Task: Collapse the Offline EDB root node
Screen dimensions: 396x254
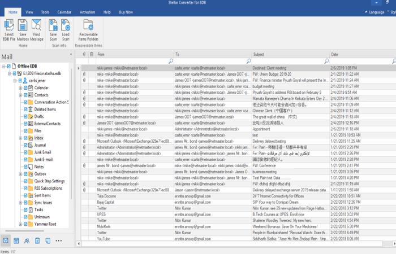Action: pyautogui.click(x=4, y=66)
